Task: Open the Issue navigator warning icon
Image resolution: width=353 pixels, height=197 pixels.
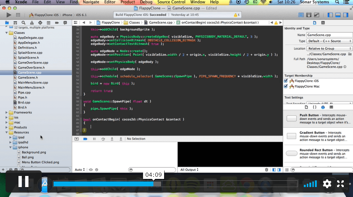Action: (x=32, y=23)
